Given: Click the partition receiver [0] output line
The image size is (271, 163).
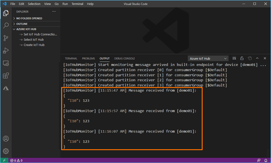Looking at the screenshot, I should point(145,70).
